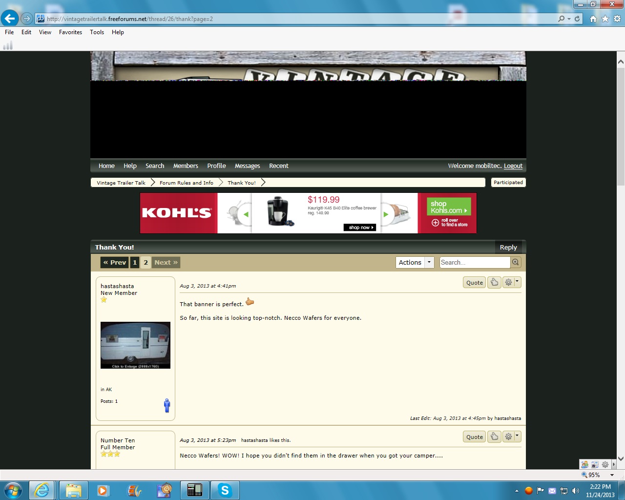Open the Vintage Trailer Talk breadcrumb

pos(121,183)
